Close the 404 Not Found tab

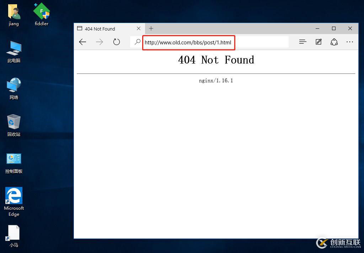[139, 28]
